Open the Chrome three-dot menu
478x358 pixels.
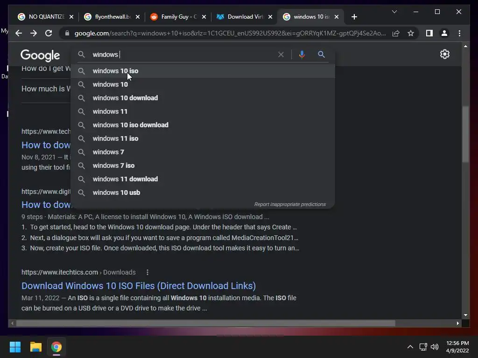[459, 33]
